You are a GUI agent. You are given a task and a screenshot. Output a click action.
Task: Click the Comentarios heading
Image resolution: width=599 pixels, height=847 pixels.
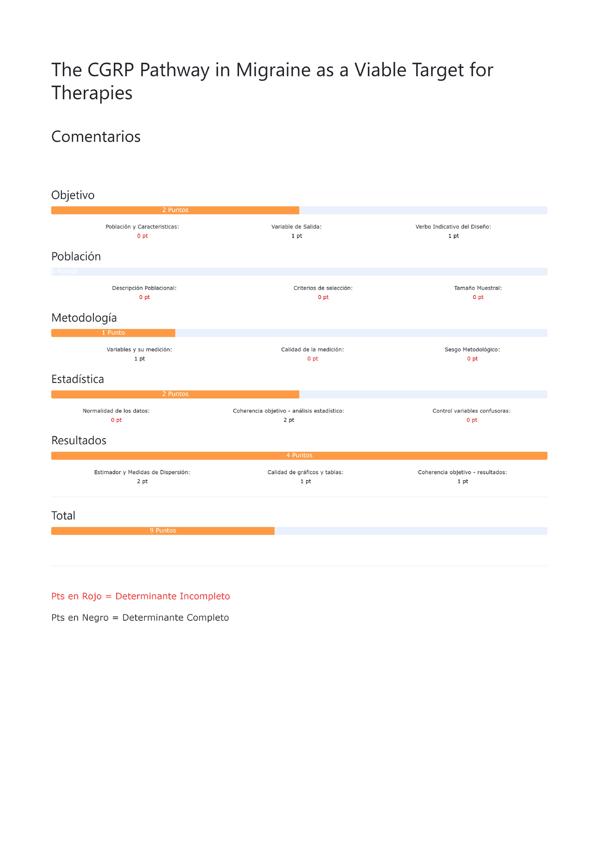(x=96, y=136)
